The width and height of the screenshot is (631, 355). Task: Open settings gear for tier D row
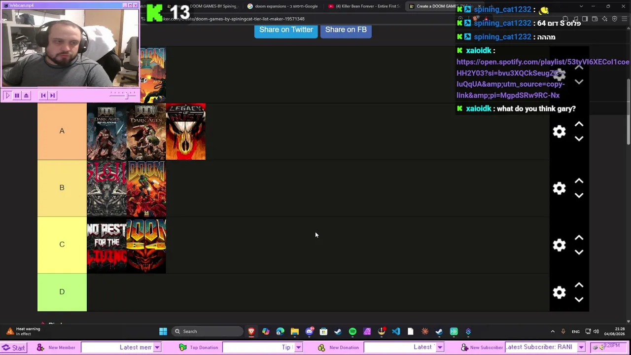click(559, 292)
